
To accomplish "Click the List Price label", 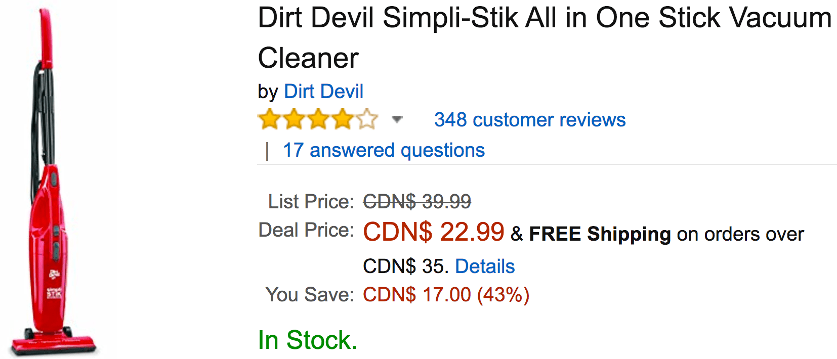I will click(311, 202).
